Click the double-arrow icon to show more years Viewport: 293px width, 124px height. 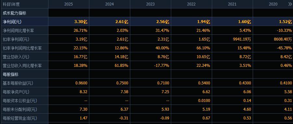click(x=290, y=4)
